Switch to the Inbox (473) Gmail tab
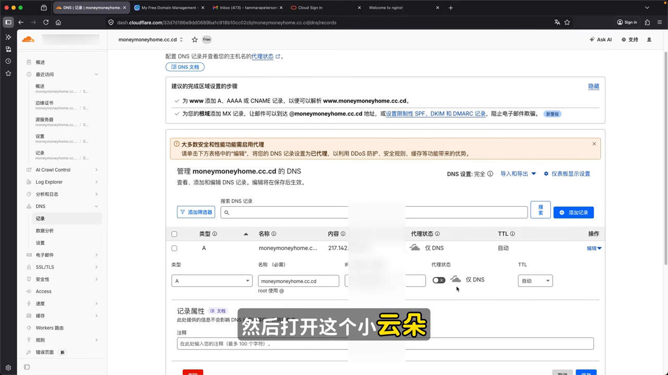The width and height of the screenshot is (668, 375). coord(248,8)
